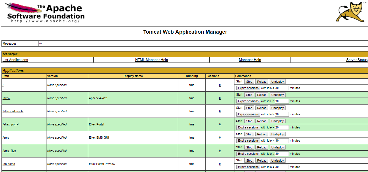Stop the /ems application
Screen dimensions: 368x172
(249, 134)
